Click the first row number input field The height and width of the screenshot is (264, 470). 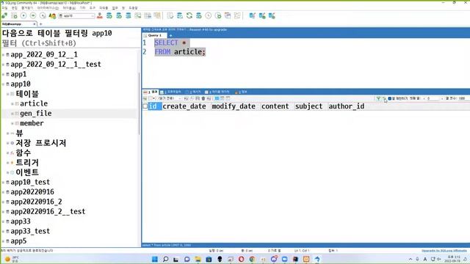433,98
